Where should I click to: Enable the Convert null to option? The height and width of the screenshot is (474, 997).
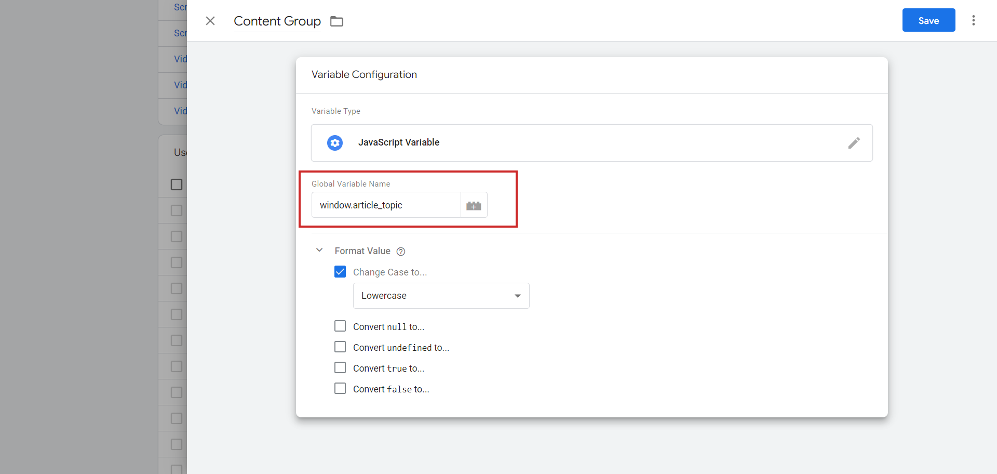pyautogui.click(x=340, y=326)
